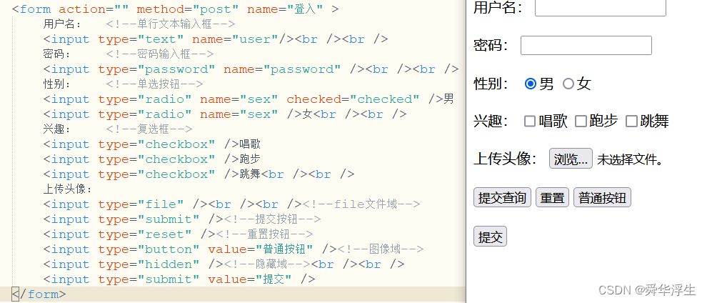707x303 pixels.
Task: Select the 女 radio button
Action: tap(568, 84)
